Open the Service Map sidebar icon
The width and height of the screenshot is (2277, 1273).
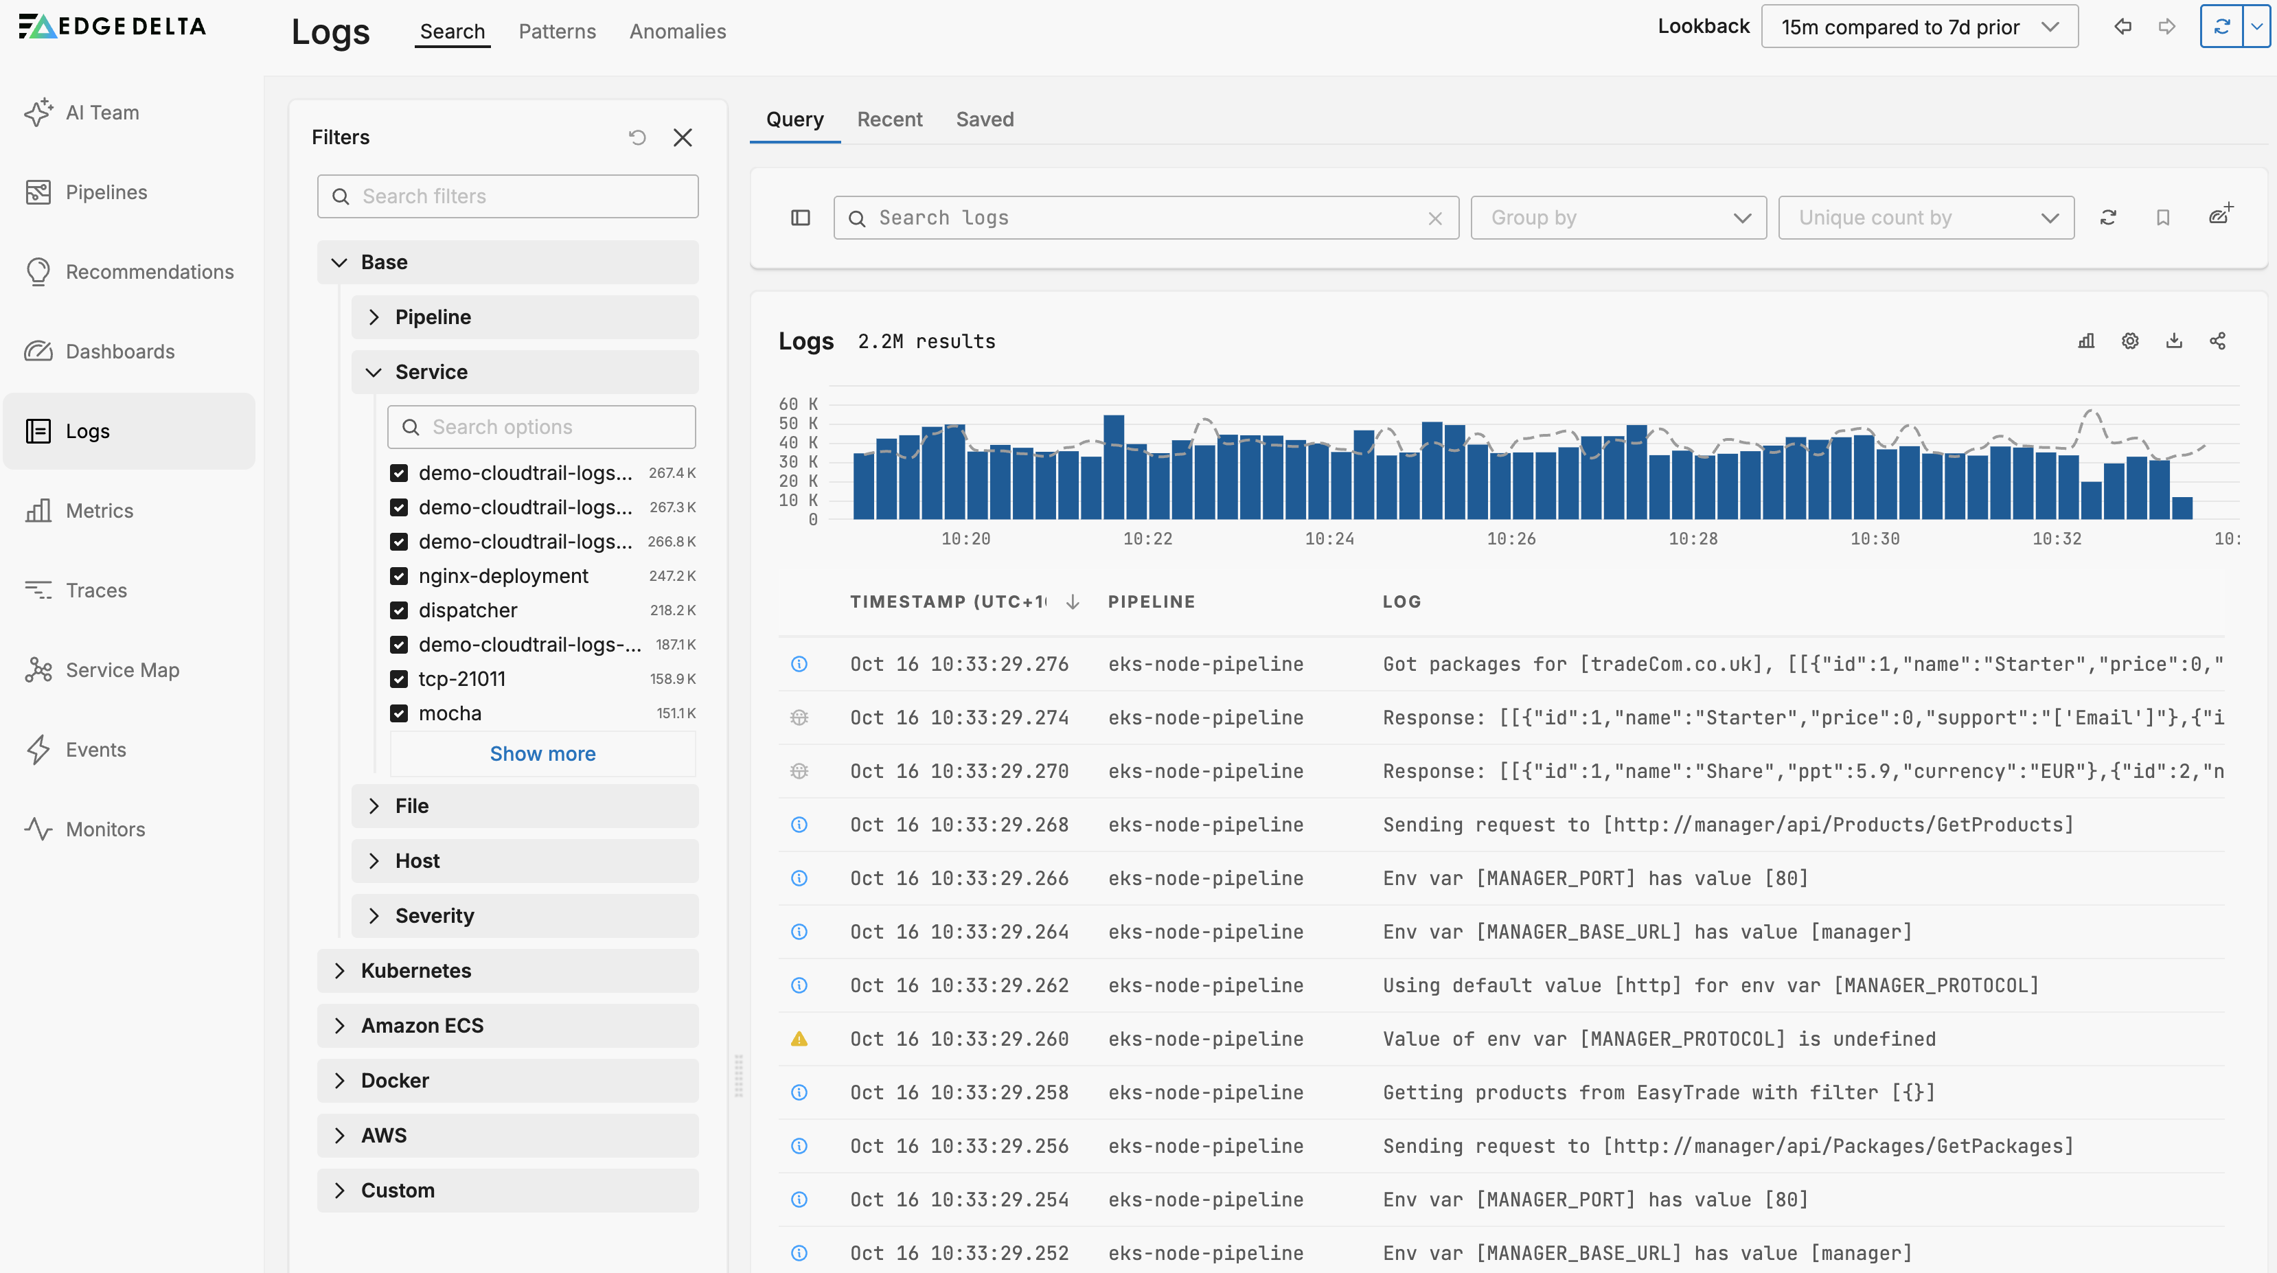point(38,670)
